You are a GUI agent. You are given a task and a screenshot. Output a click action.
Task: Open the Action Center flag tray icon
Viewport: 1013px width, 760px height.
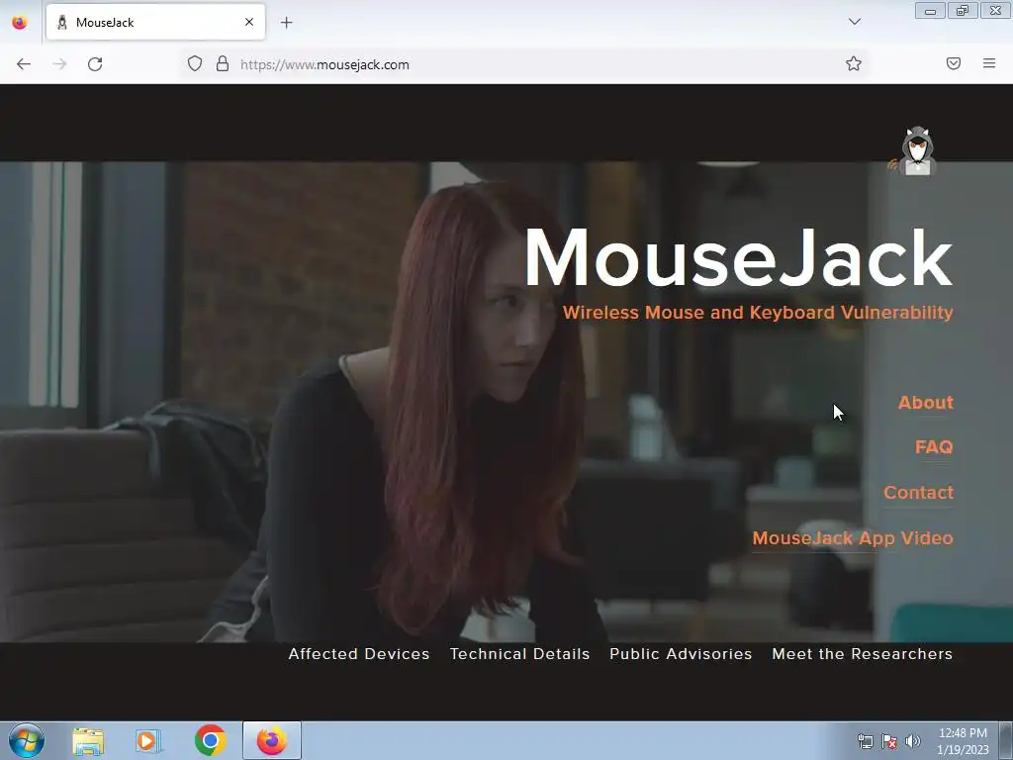pyautogui.click(x=889, y=741)
